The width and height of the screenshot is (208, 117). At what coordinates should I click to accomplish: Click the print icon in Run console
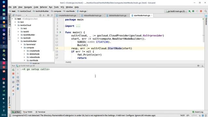pos(18,85)
